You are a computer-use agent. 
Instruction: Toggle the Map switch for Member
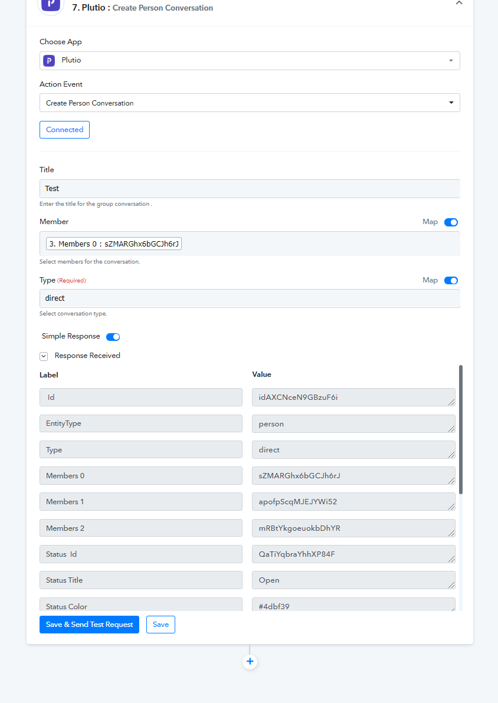coord(451,222)
